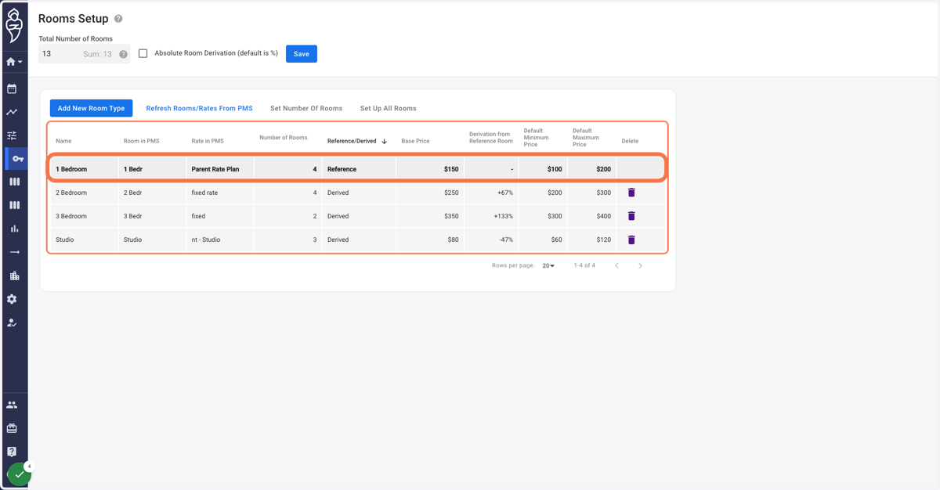The image size is (940, 490).
Task: Click $350 base price cell
Action: point(430,216)
